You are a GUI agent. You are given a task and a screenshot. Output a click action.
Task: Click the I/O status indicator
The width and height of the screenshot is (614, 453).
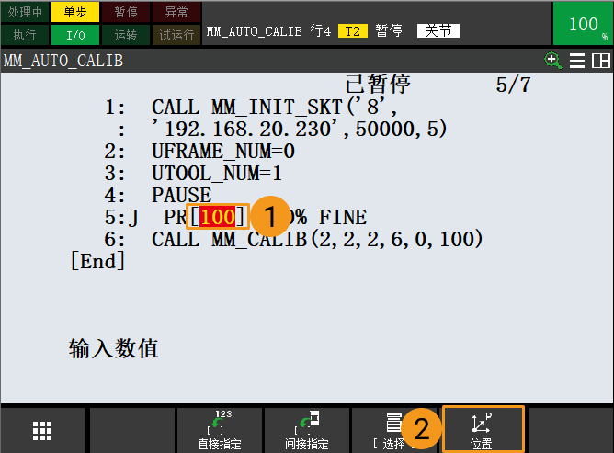click(75, 35)
